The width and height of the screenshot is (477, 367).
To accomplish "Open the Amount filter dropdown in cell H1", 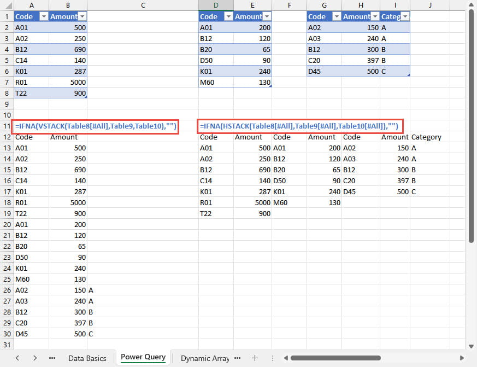I will point(375,16).
